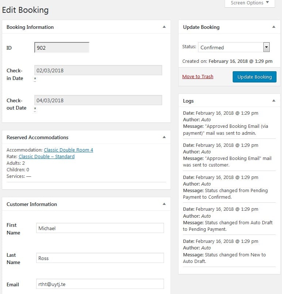Image resolution: width=282 pixels, height=294 pixels.
Task: Collapse the Reserved Accommodations panel
Action: (164, 137)
